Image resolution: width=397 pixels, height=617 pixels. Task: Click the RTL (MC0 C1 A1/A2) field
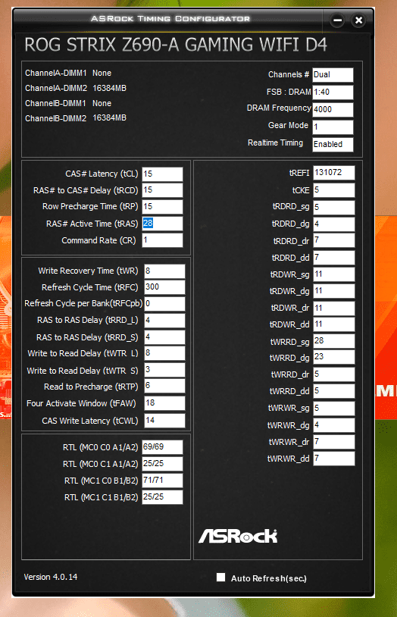tap(162, 464)
